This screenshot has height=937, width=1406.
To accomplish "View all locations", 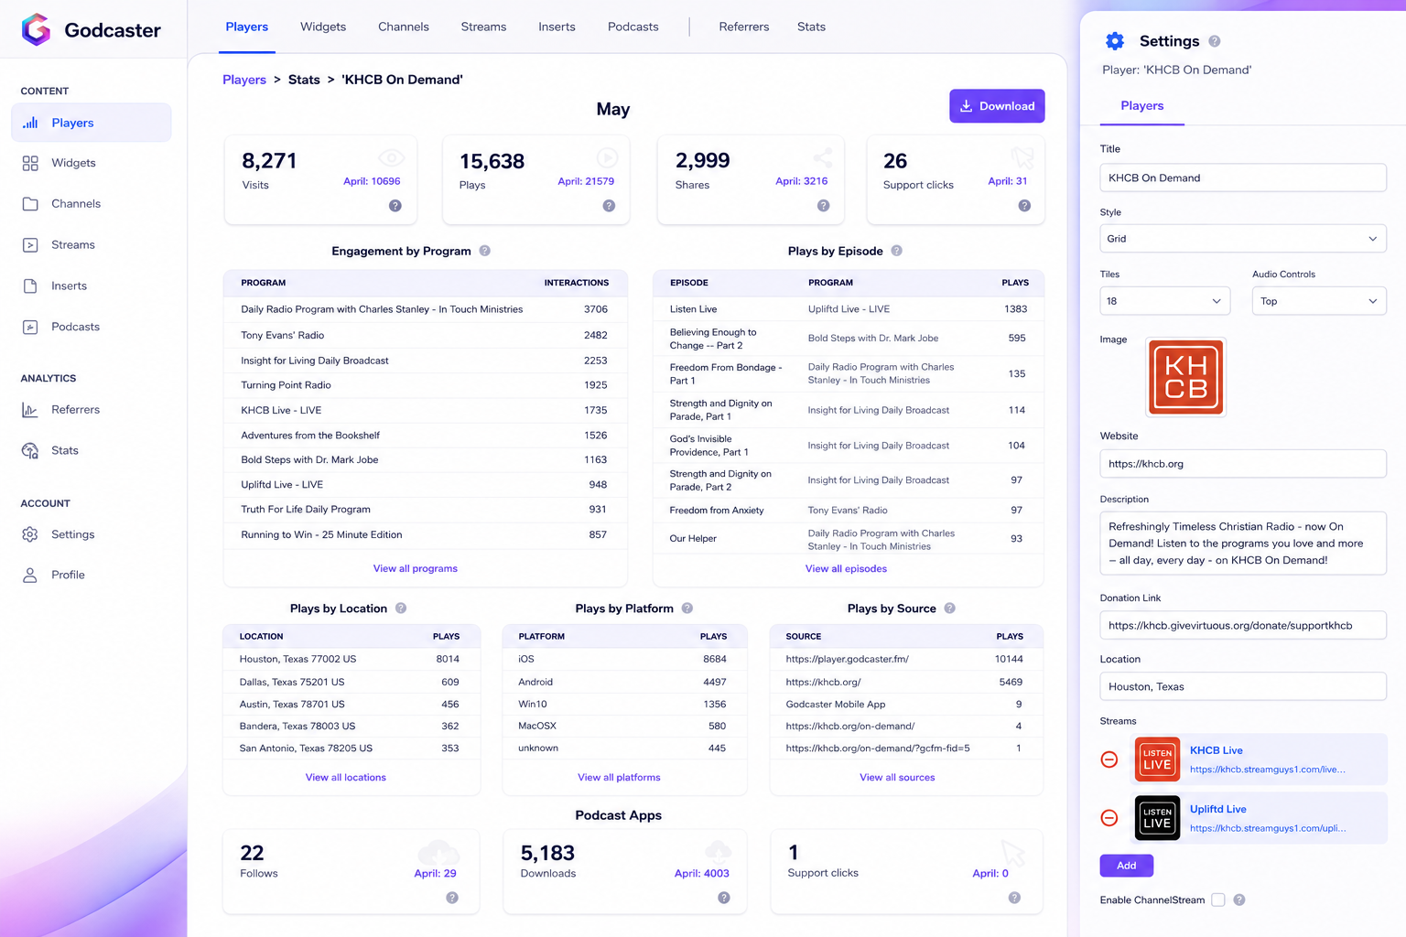I will (x=346, y=777).
